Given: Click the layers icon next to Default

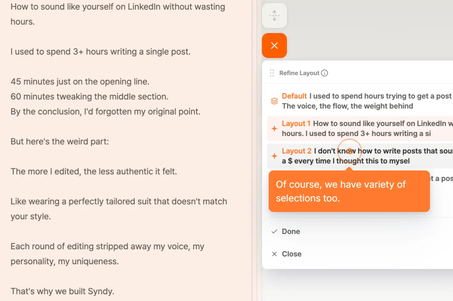Looking at the screenshot, I should point(274,101).
